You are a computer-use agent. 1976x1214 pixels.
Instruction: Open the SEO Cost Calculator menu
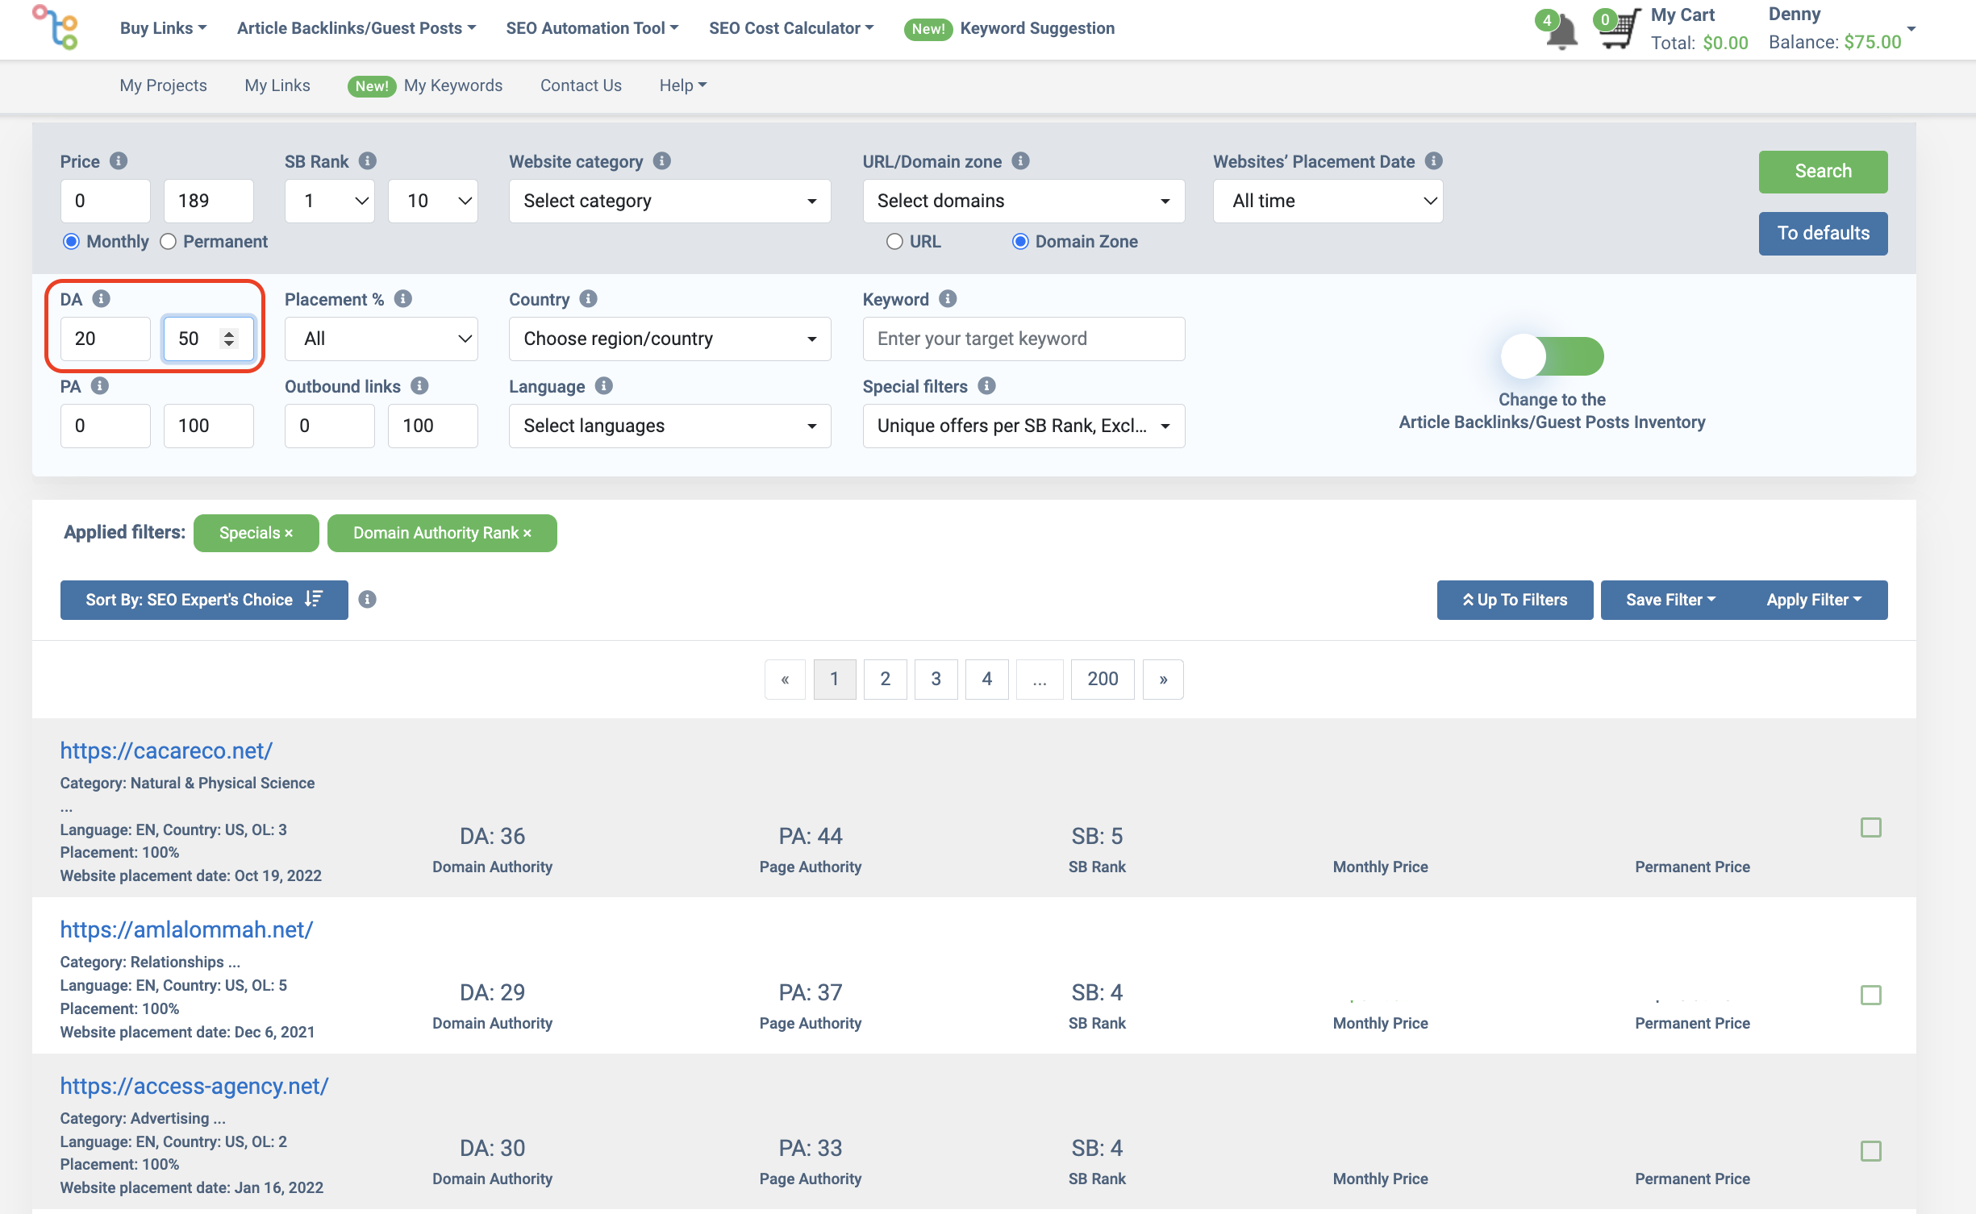tap(791, 28)
